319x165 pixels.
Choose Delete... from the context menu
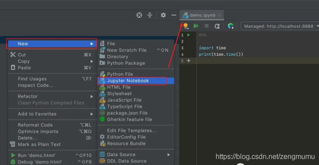pos(52,138)
